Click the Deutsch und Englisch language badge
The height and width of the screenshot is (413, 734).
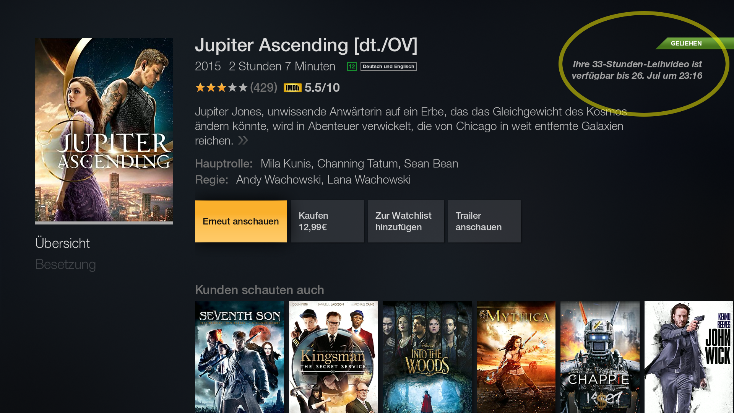[388, 67]
